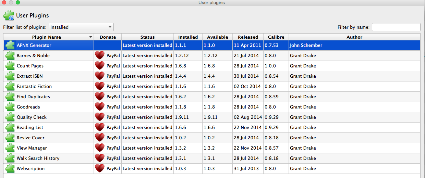Click the View Manager plugin puzzle icon

[10, 148]
